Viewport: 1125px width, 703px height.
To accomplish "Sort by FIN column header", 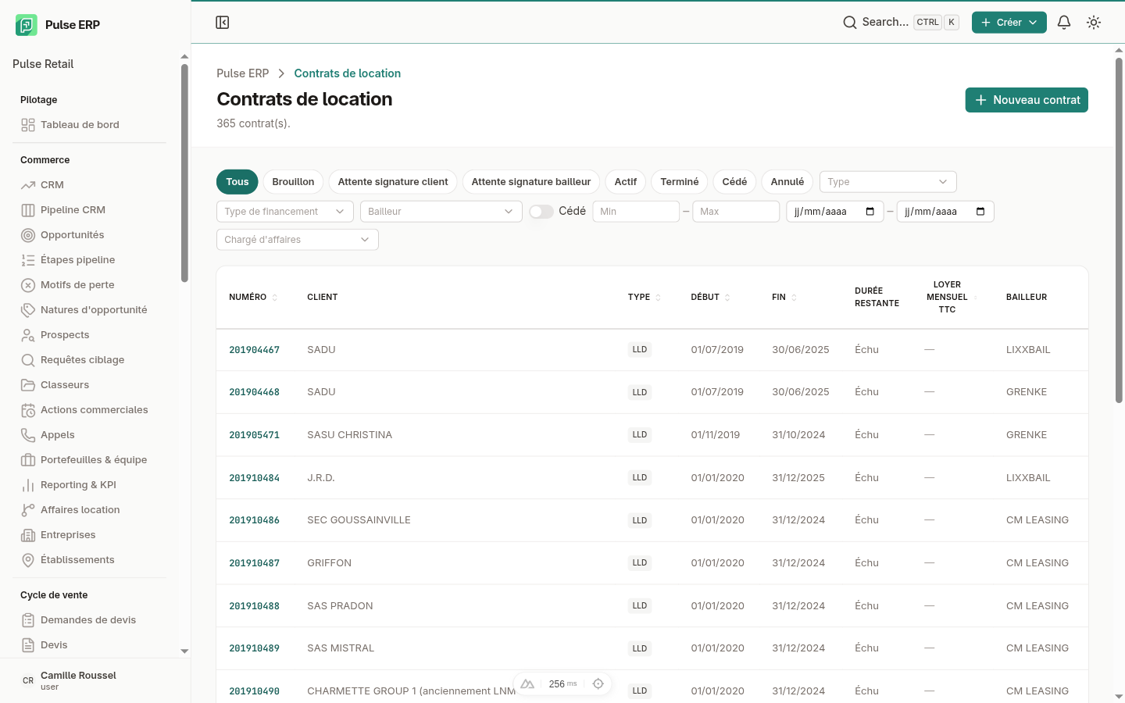I will [784, 298].
